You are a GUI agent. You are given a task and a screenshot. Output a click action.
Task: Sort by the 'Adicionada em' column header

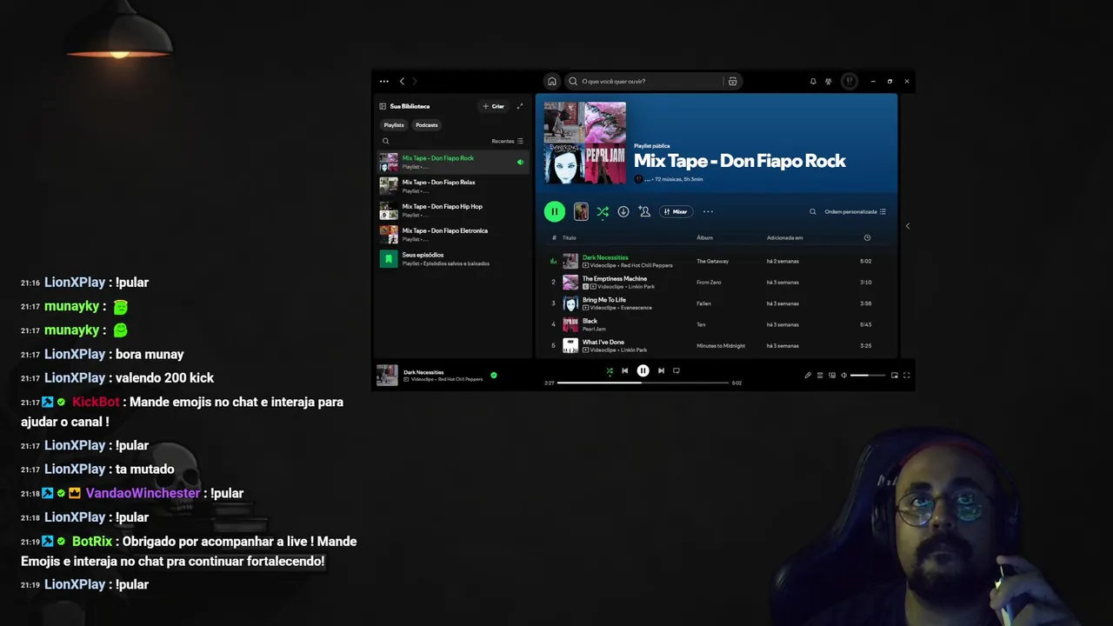tap(784, 237)
